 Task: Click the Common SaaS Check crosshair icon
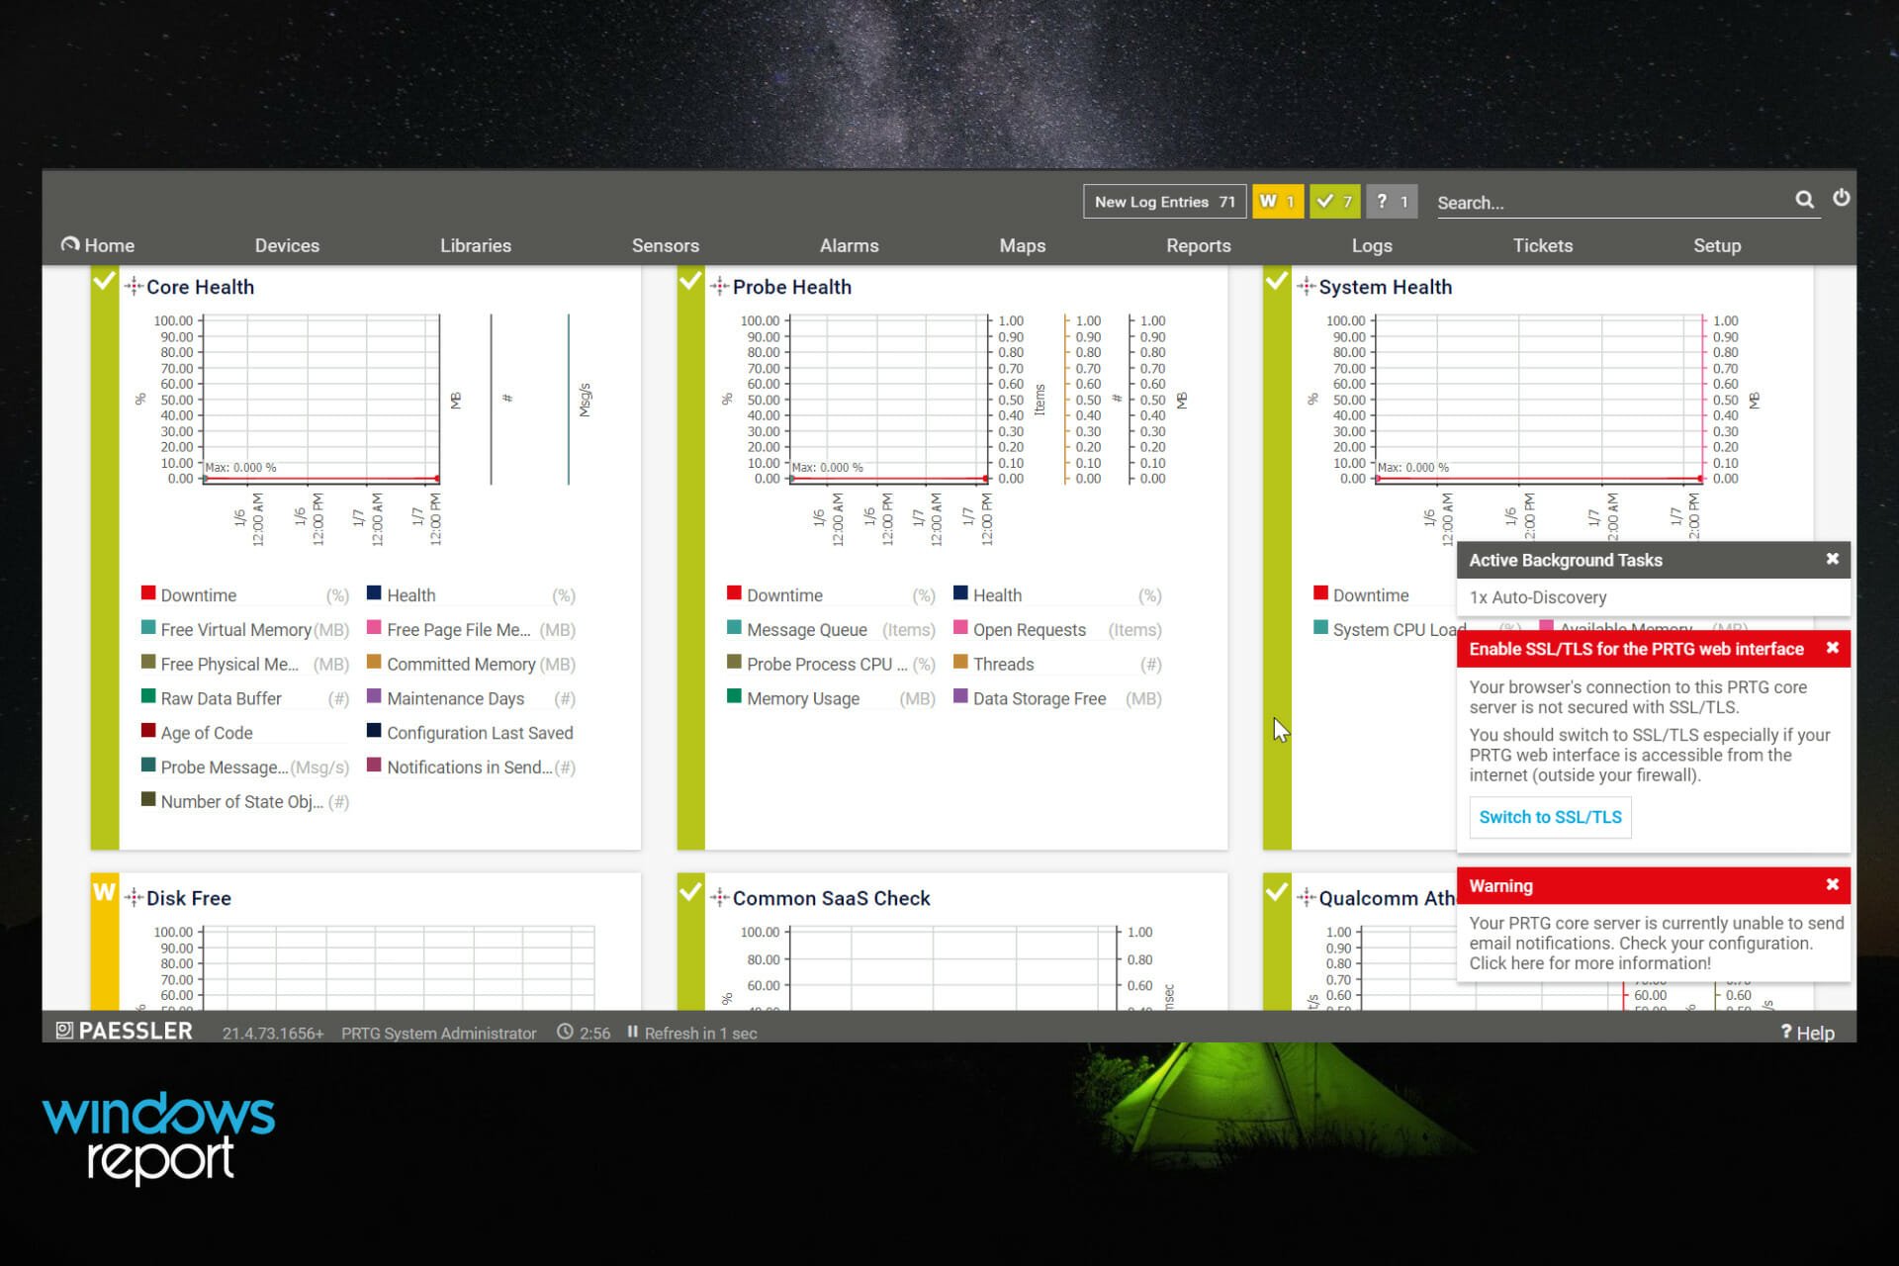point(719,898)
